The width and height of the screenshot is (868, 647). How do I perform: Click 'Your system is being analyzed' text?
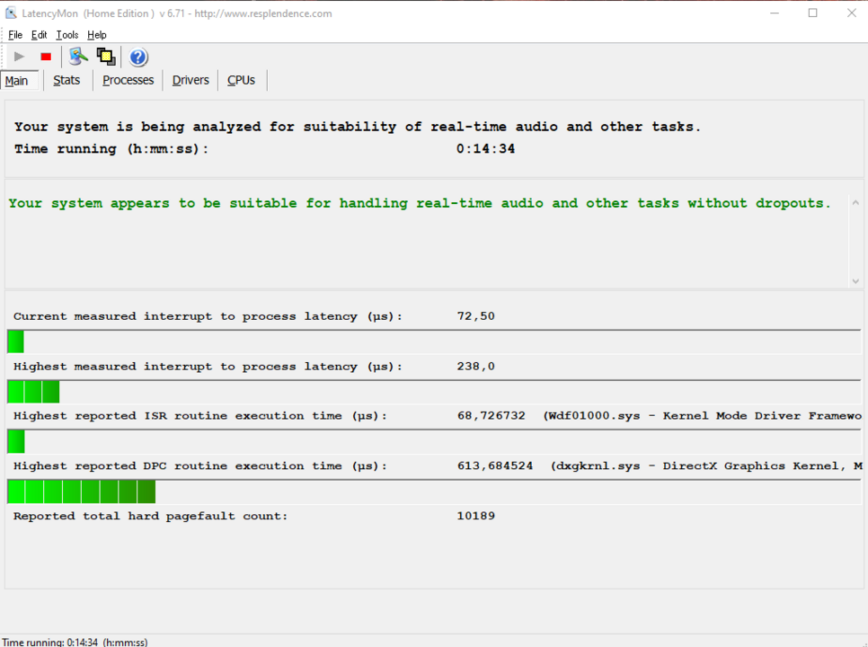click(357, 127)
